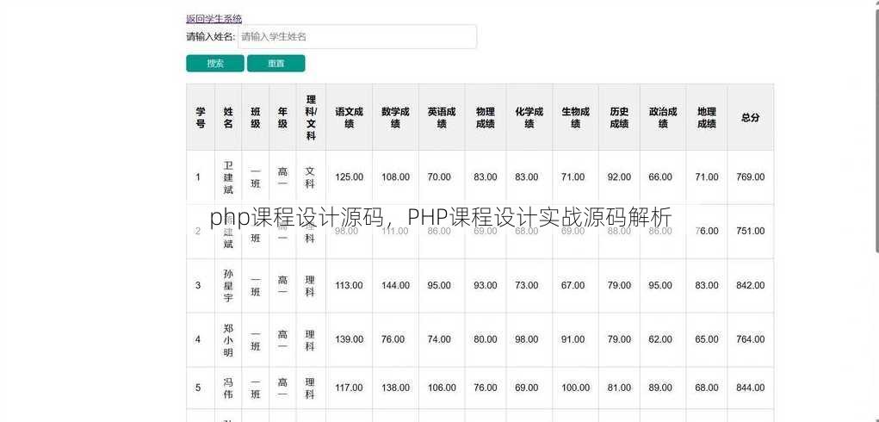
Task: Select the 理科/文科 column header
Action: point(311,118)
